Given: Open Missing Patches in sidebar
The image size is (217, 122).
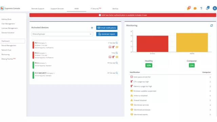Looking at the screenshot, I should point(8,59).
